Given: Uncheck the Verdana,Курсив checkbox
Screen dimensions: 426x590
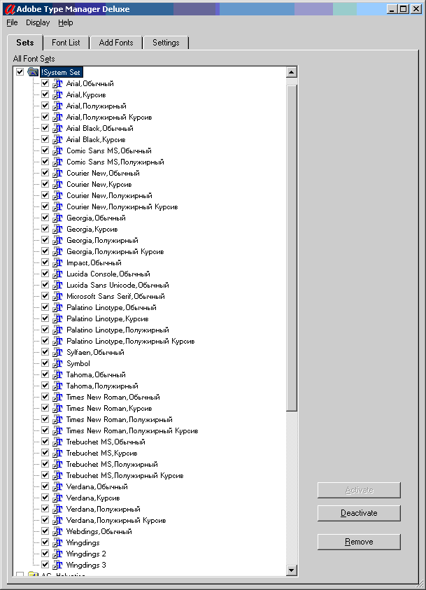Looking at the screenshot, I should 45,498.
